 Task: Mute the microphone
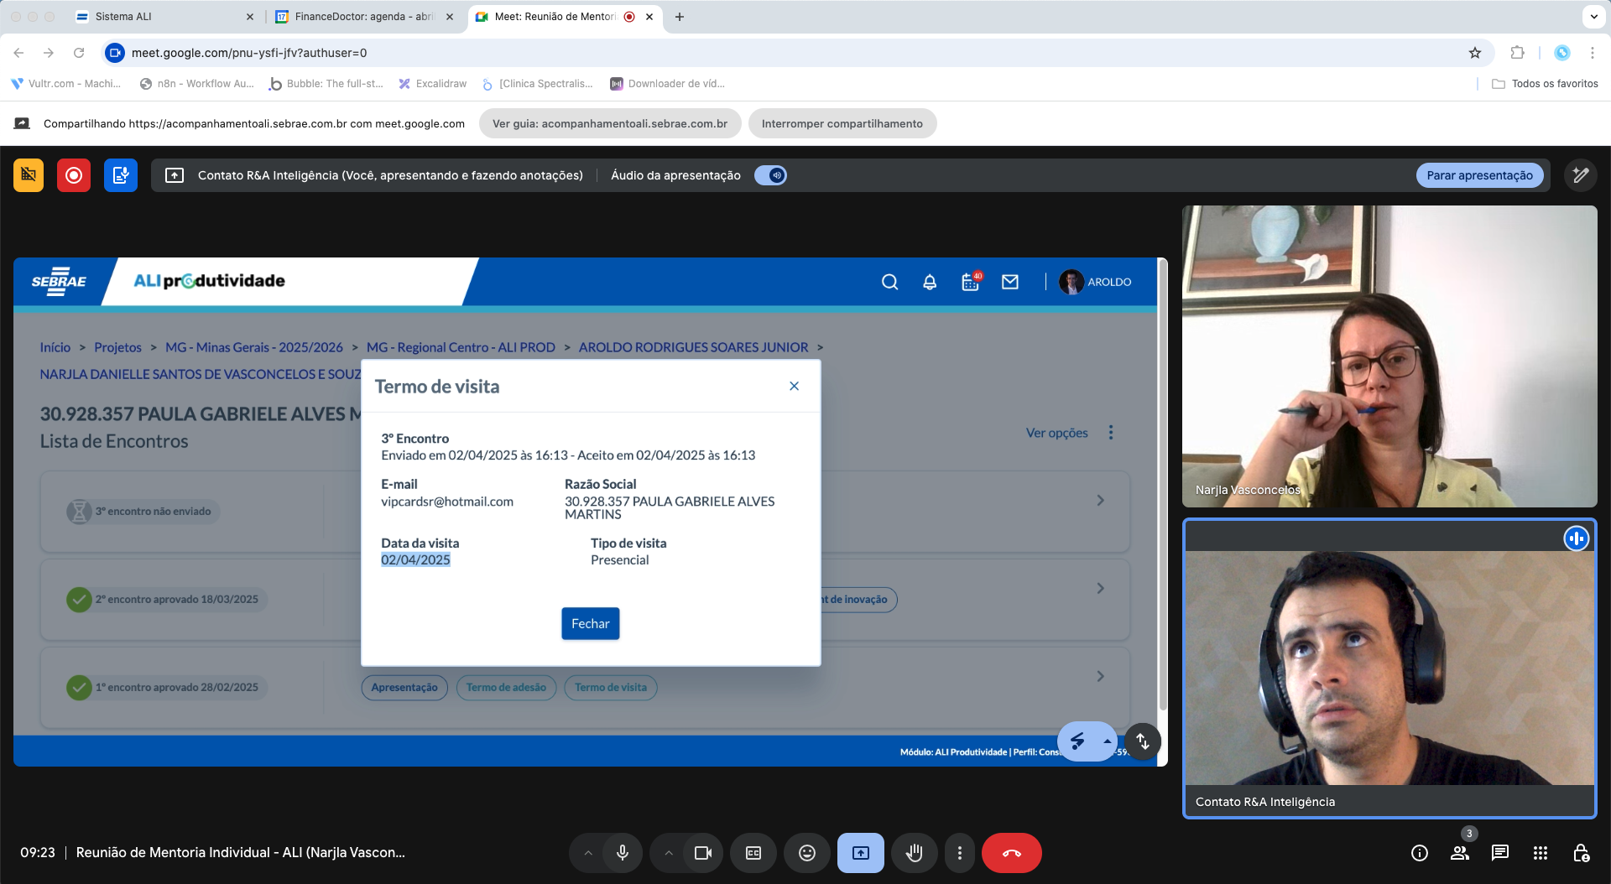[623, 853]
